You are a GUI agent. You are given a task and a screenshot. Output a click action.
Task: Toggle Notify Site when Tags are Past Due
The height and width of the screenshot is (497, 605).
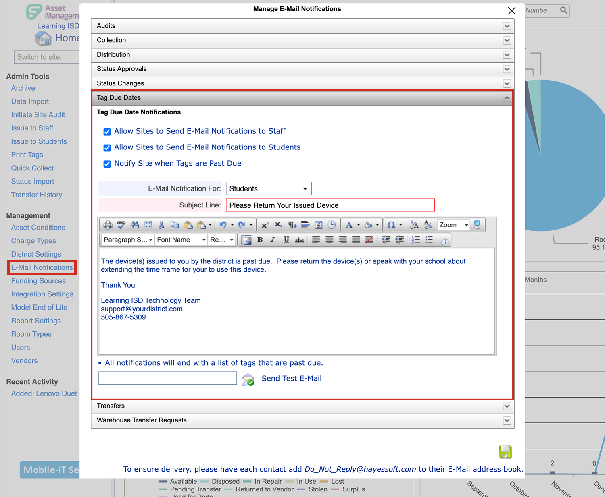(107, 164)
